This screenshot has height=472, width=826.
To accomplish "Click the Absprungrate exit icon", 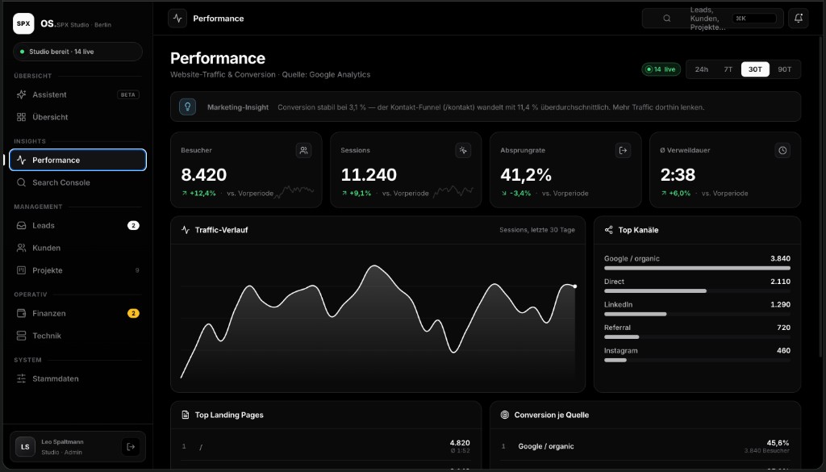I will point(624,151).
